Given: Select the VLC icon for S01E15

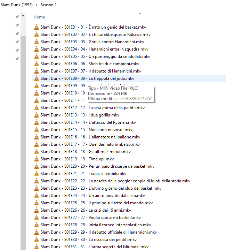Looking at the screenshot, I should tap(37, 130).
